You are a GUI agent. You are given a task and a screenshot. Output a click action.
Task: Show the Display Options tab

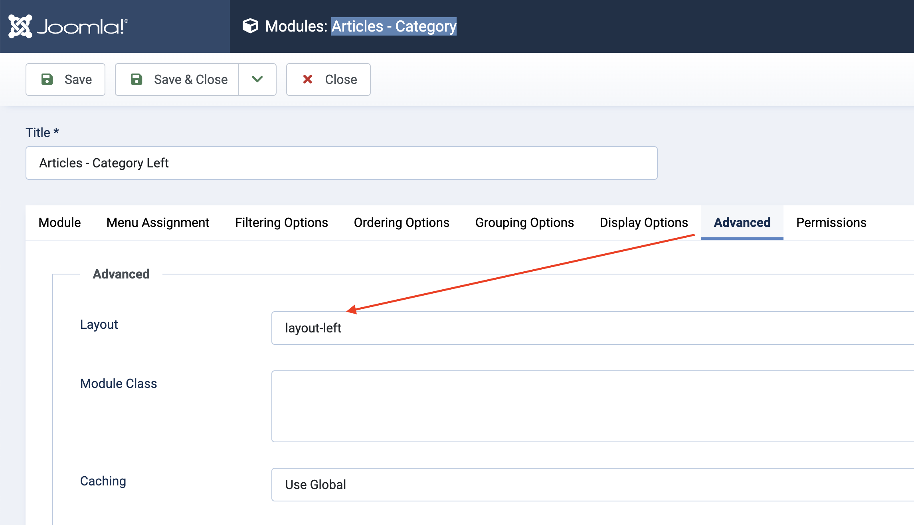click(644, 223)
